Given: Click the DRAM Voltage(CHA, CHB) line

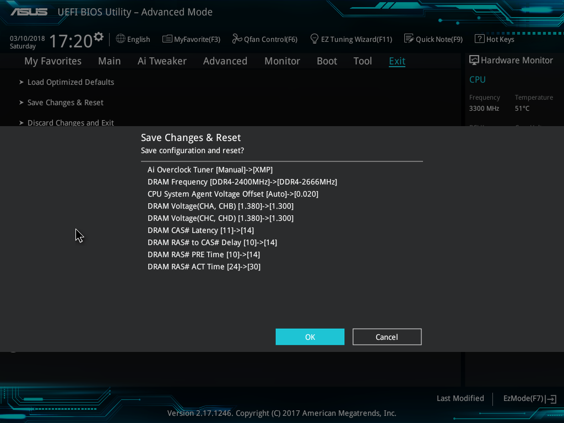Looking at the screenshot, I should click(220, 206).
